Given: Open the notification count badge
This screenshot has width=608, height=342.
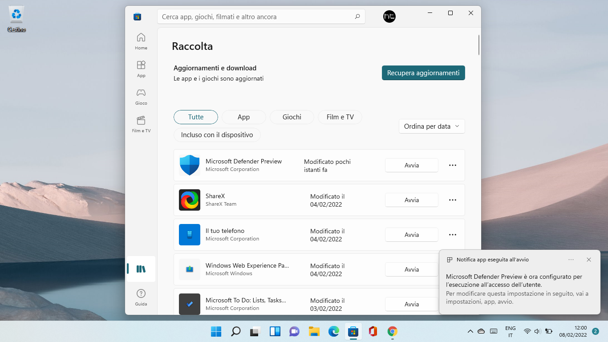Looking at the screenshot, I should point(596,331).
